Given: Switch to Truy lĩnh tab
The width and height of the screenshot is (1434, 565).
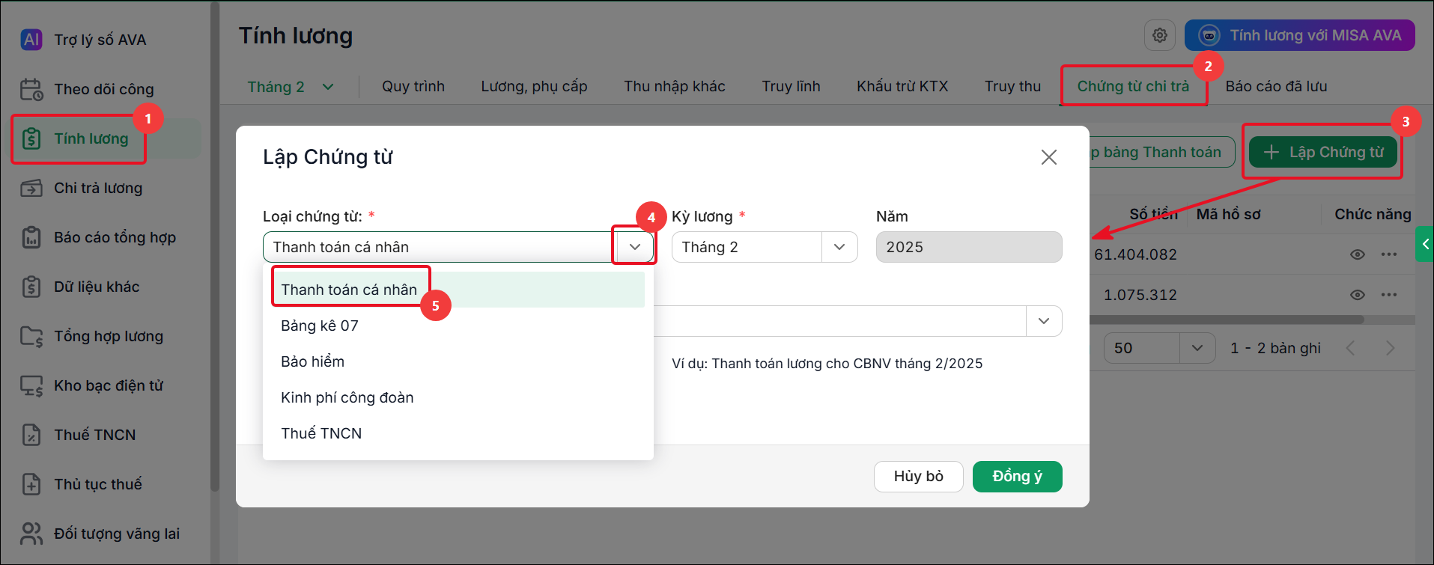Looking at the screenshot, I should [x=791, y=87].
